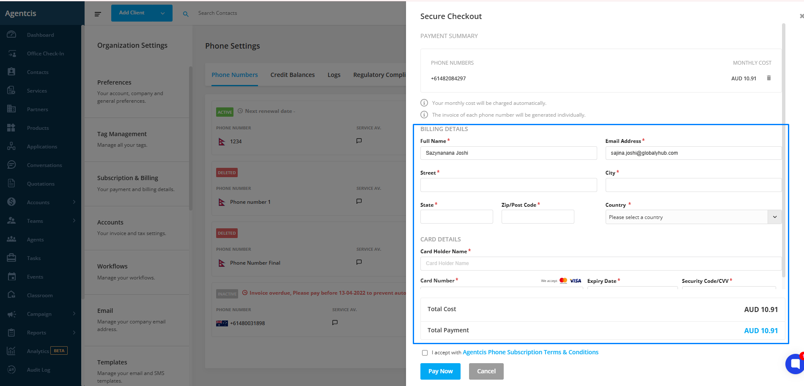Click the Reports clipboard icon in sidebar
804x386 pixels.
pos(11,332)
